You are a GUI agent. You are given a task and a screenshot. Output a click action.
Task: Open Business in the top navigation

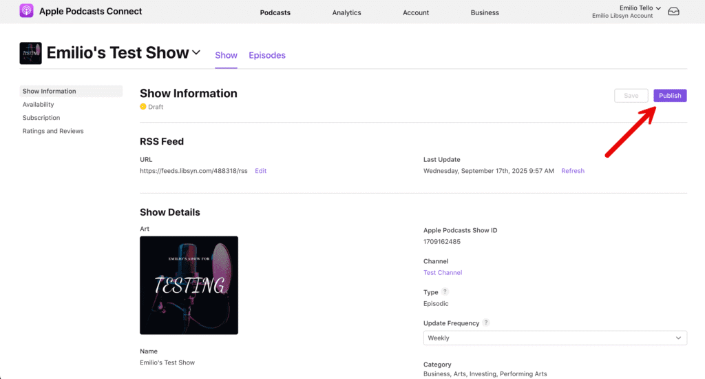(x=485, y=12)
